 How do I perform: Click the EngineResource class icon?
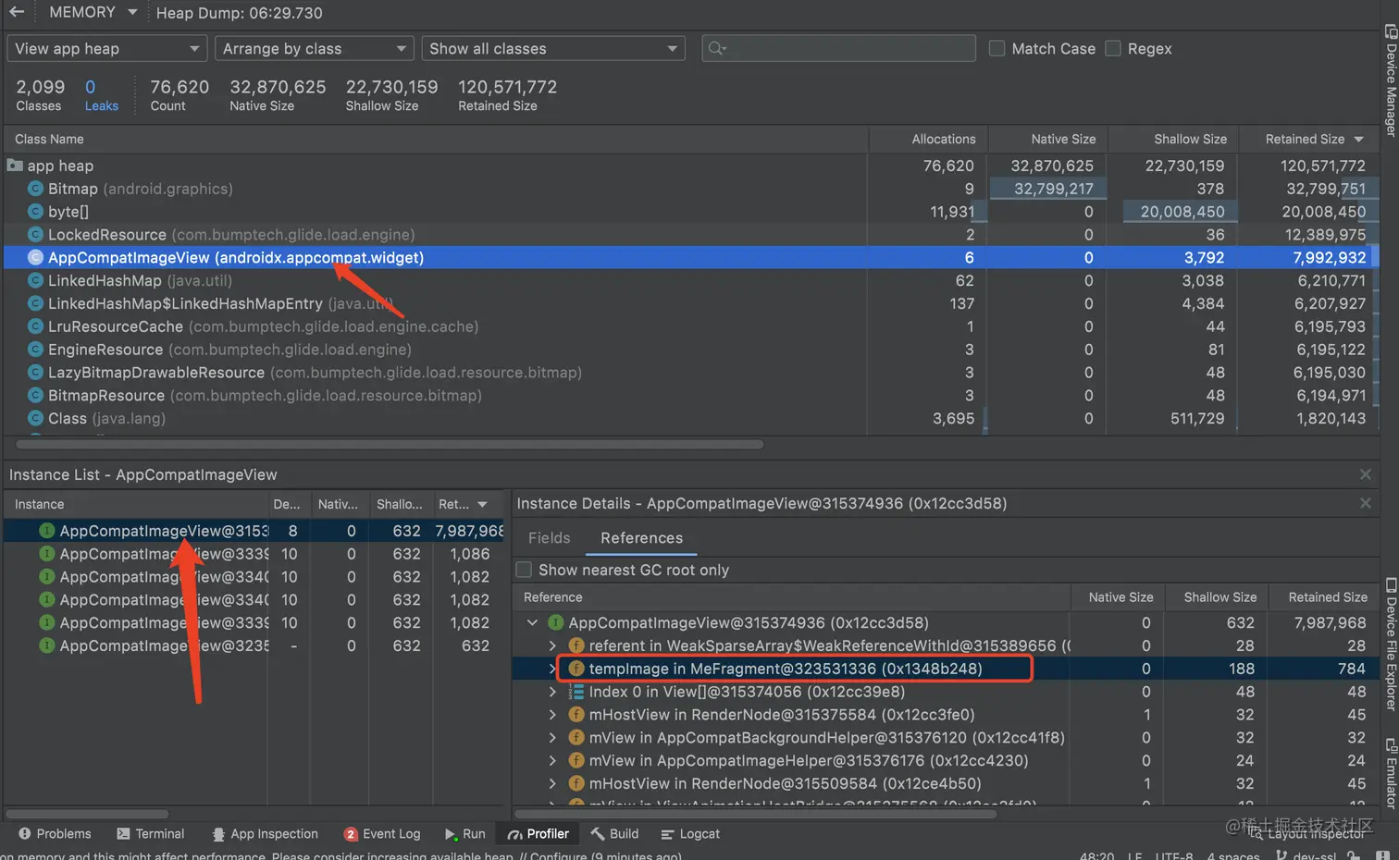pyautogui.click(x=36, y=350)
